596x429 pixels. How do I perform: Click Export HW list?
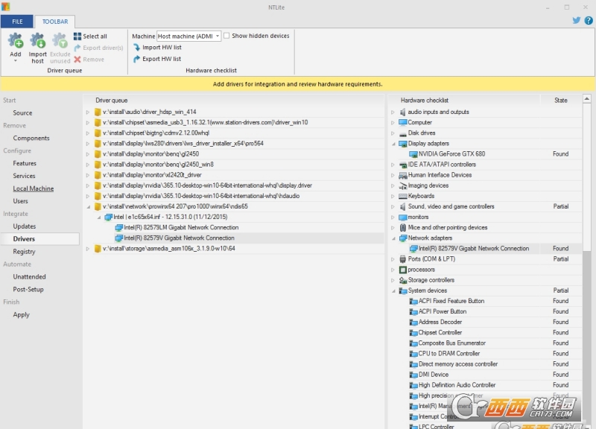[157, 59]
